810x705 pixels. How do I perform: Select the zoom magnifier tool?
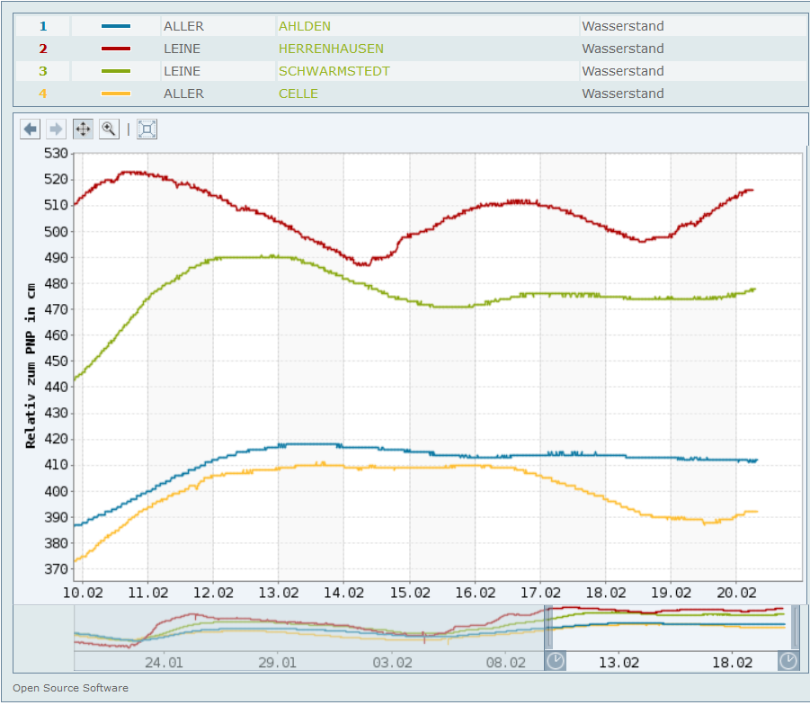tap(109, 129)
